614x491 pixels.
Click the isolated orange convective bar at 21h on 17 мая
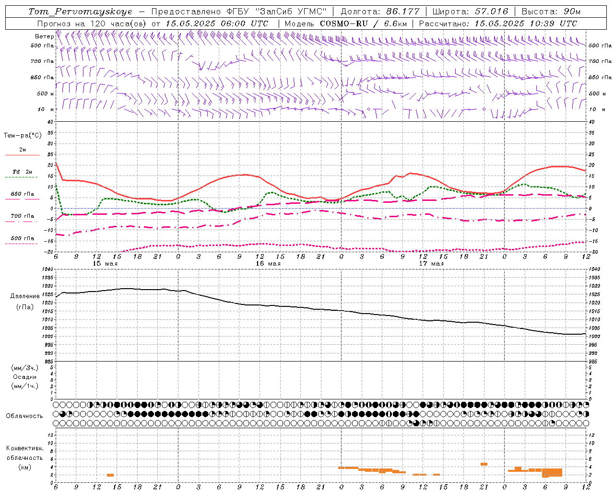tap(484, 464)
